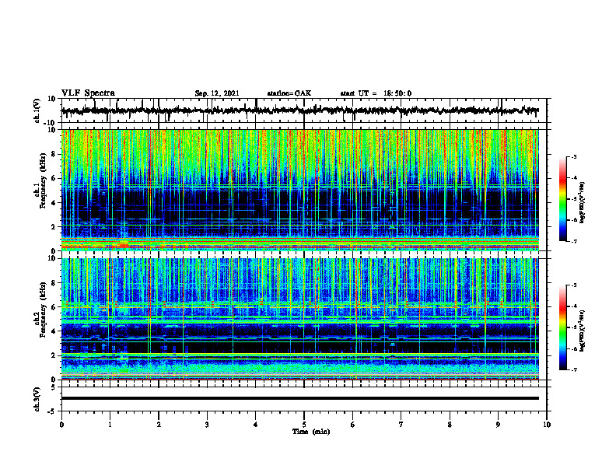616x476 pixels.
Task: Click the "-7" label on ch.2 colorbar
Action: 574,369
